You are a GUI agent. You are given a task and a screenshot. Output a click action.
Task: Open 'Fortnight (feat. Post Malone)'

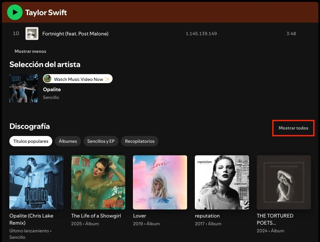pos(75,34)
